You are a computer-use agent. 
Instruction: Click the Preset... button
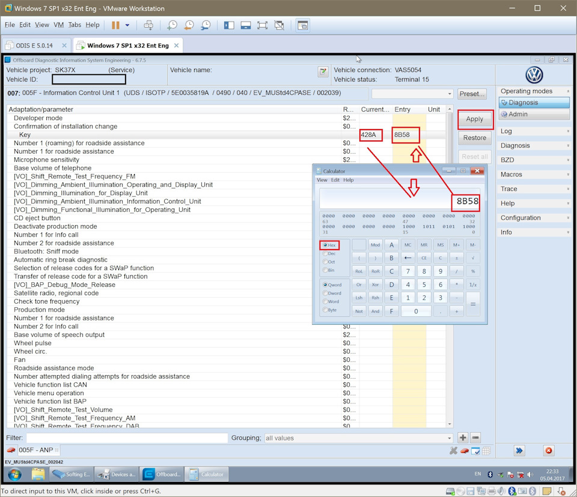[x=472, y=94]
